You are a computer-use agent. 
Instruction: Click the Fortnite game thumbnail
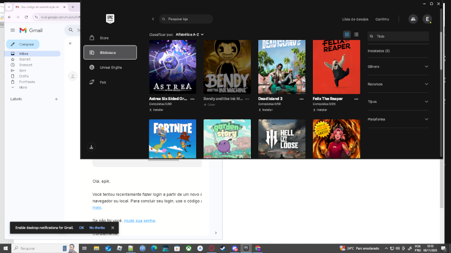(x=173, y=138)
